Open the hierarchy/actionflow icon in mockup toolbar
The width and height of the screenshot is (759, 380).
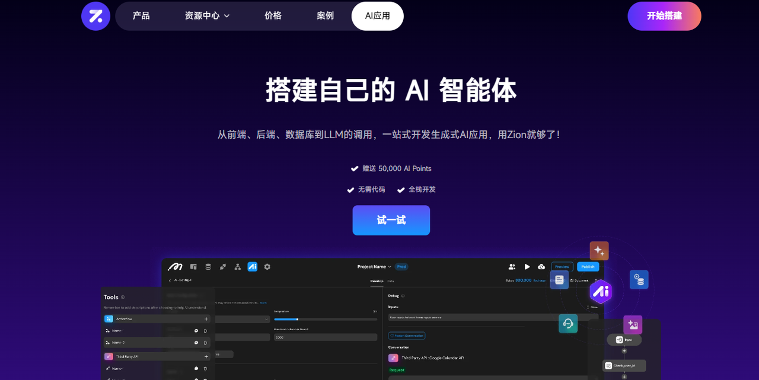[x=238, y=267]
